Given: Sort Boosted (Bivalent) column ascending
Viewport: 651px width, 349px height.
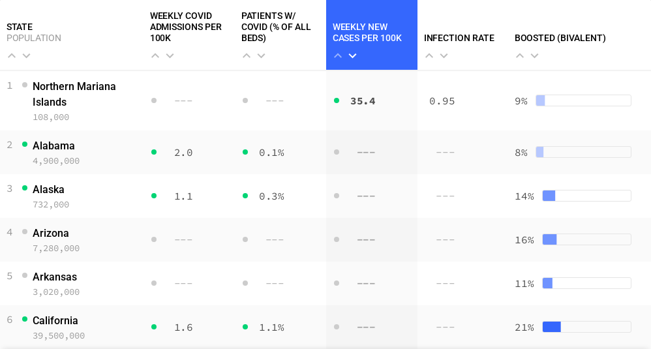Looking at the screenshot, I should point(520,56).
